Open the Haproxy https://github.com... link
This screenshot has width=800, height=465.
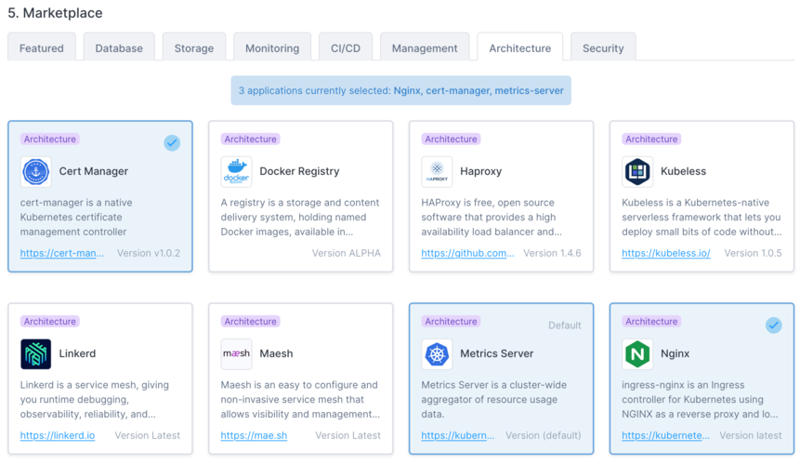pos(468,253)
